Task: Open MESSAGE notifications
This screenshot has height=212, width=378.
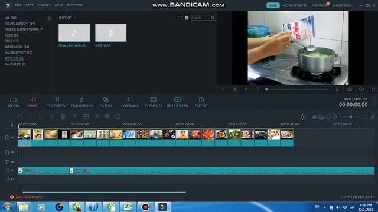Action: (320, 5)
